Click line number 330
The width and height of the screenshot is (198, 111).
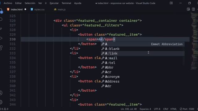coord(12,39)
